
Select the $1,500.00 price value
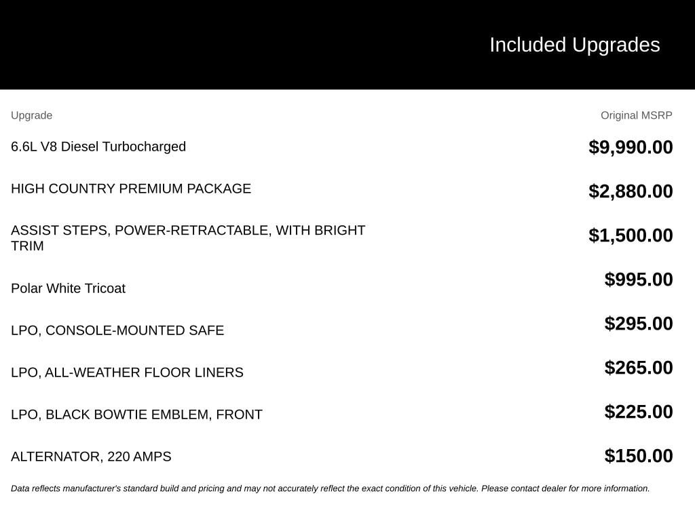(x=631, y=235)
